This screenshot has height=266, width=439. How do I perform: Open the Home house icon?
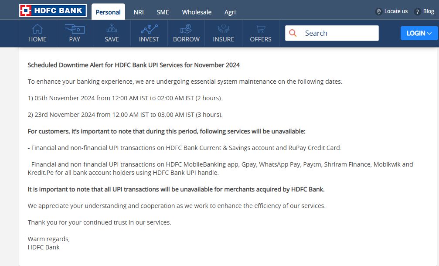coord(37,29)
